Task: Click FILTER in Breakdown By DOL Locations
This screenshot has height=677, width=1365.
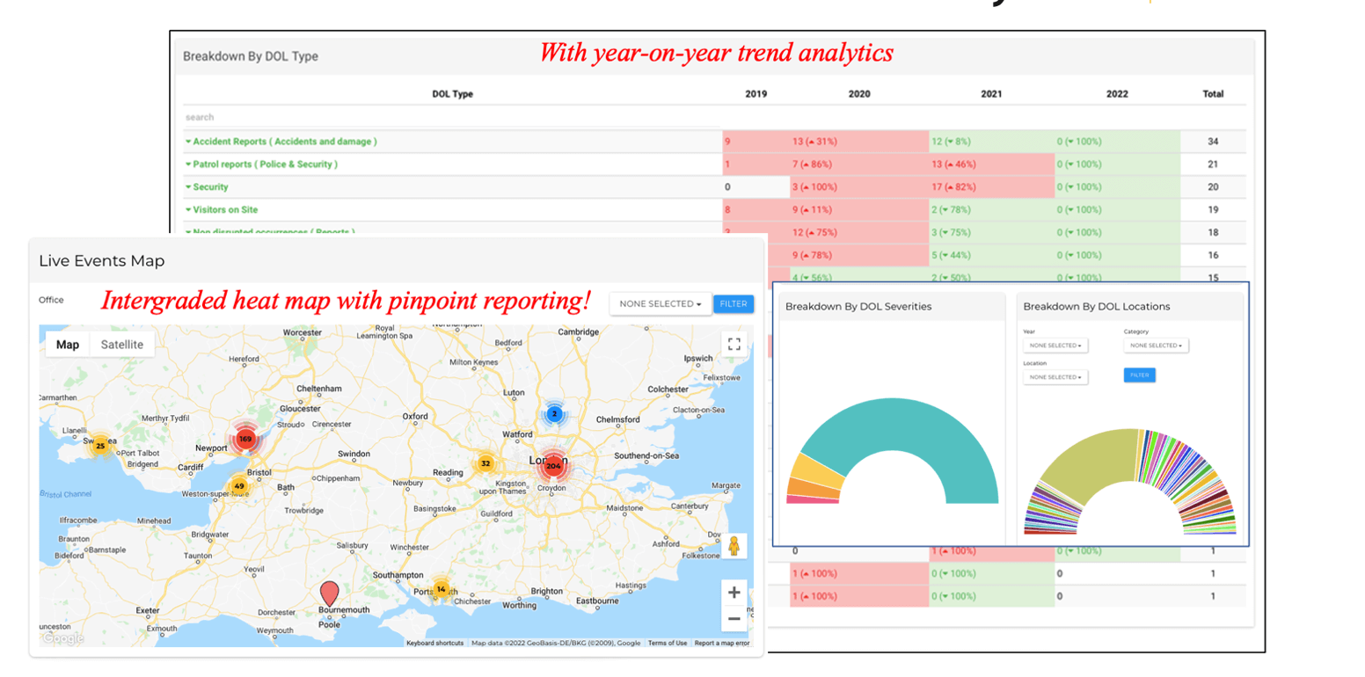Action: 1139,375
